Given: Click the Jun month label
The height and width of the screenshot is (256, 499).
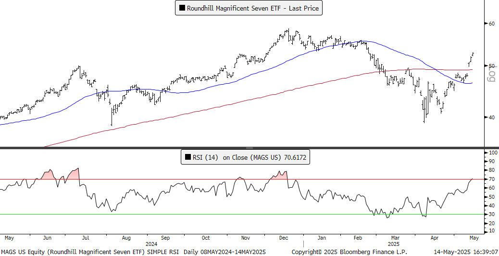Looking at the screenshot, I should (x=48, y=238).
